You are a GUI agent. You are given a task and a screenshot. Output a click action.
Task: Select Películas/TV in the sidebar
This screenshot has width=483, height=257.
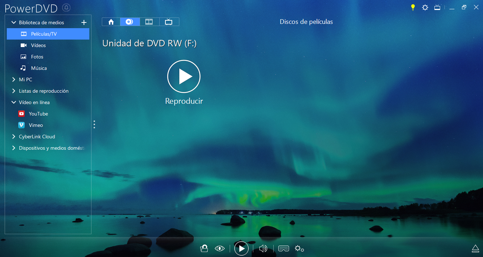tap(48, 34)
